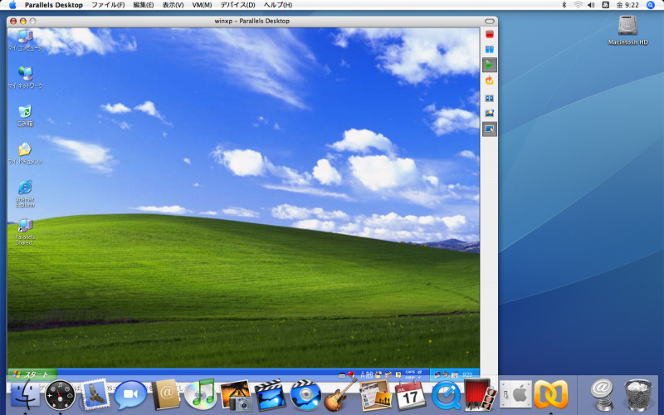This screenshot has width=664, height=415.
Task: Open Finder from the Dock
Action: tap(25, 395)
